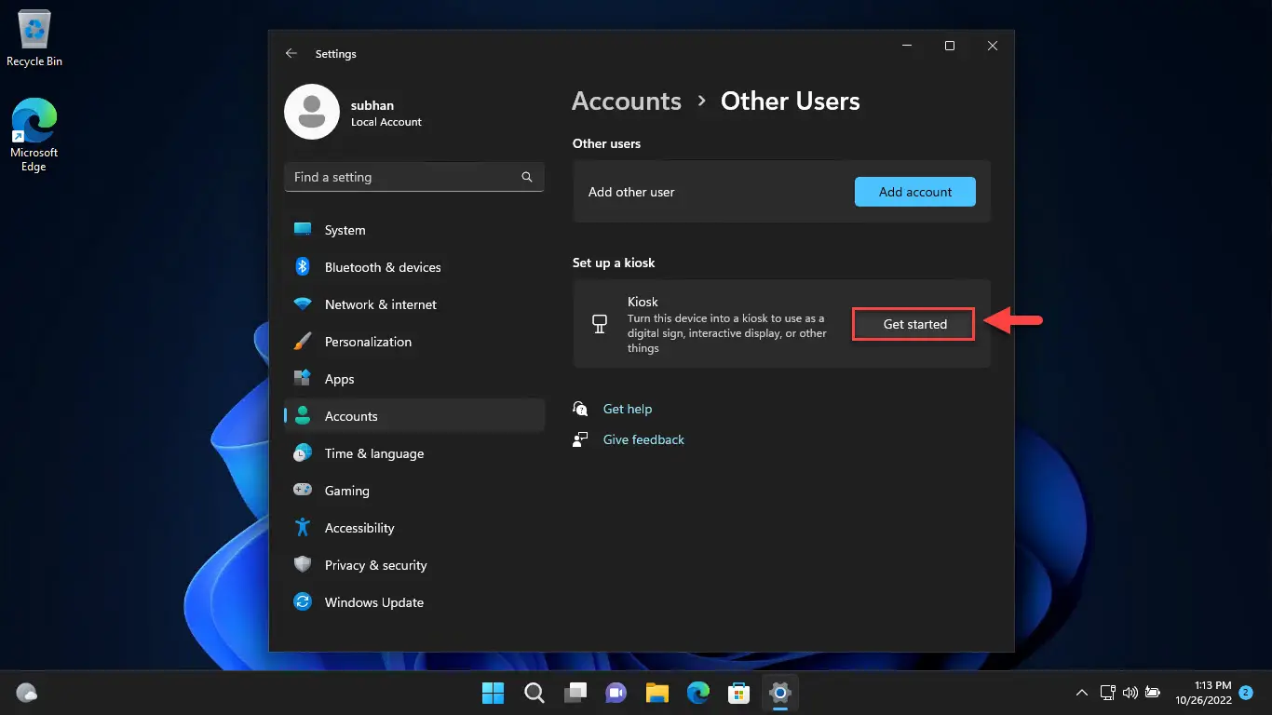Click Get started for Kiosk

(914, 324)
